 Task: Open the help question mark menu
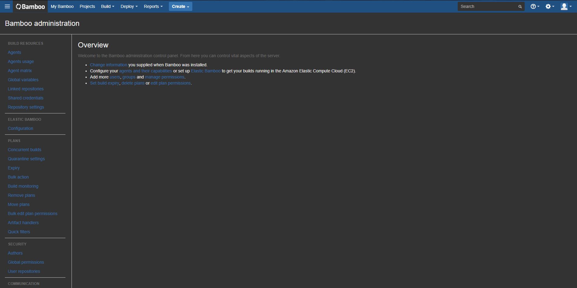click(x=535, y=6)
